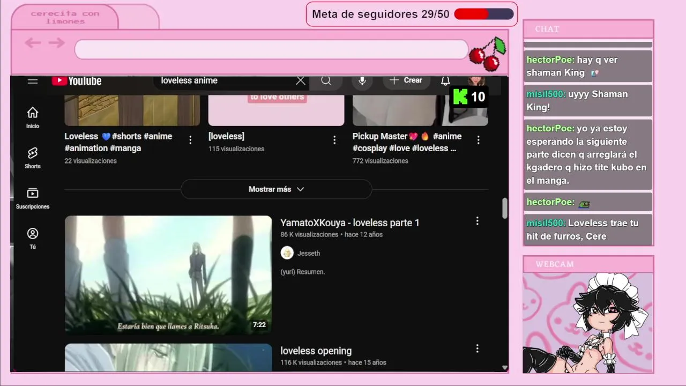
Task: Select the cerecita con limones tab
Action: [x=65, y=17]
